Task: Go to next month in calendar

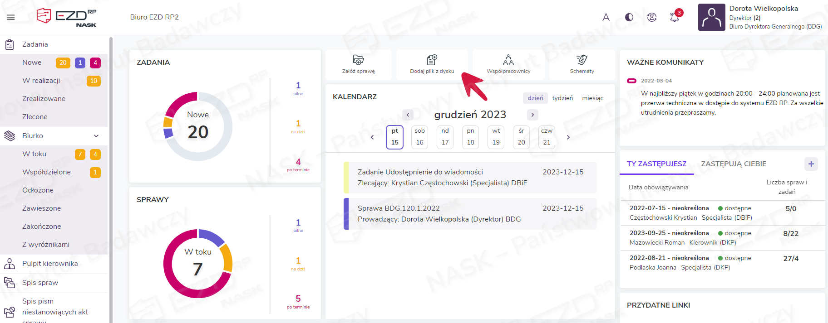Action: (x=532, y=115)
